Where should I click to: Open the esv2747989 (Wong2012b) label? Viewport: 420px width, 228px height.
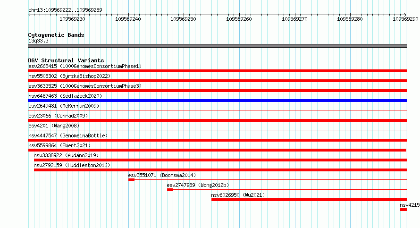[198, 185]
